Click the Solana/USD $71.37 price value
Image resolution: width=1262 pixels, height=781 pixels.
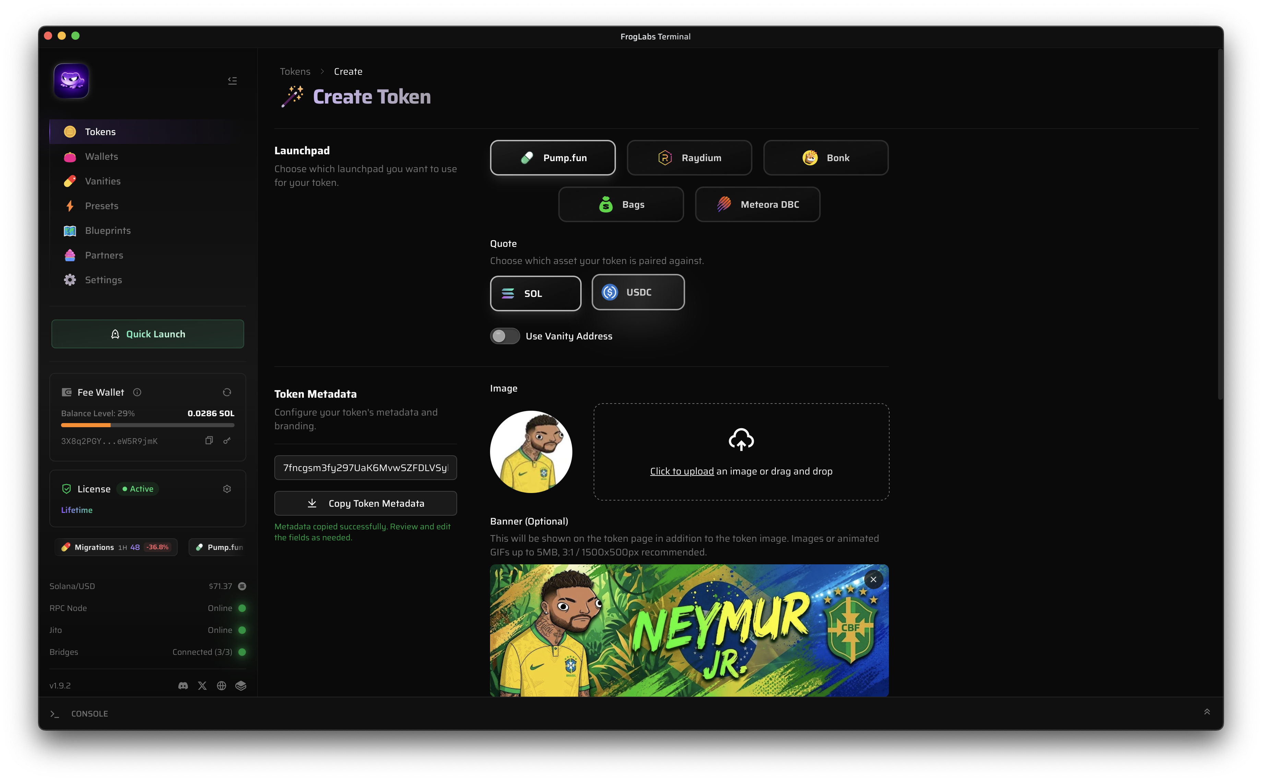pos(221,587)
